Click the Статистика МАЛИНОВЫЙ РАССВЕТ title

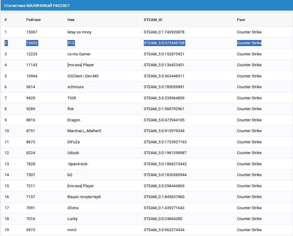coord(37,6)
